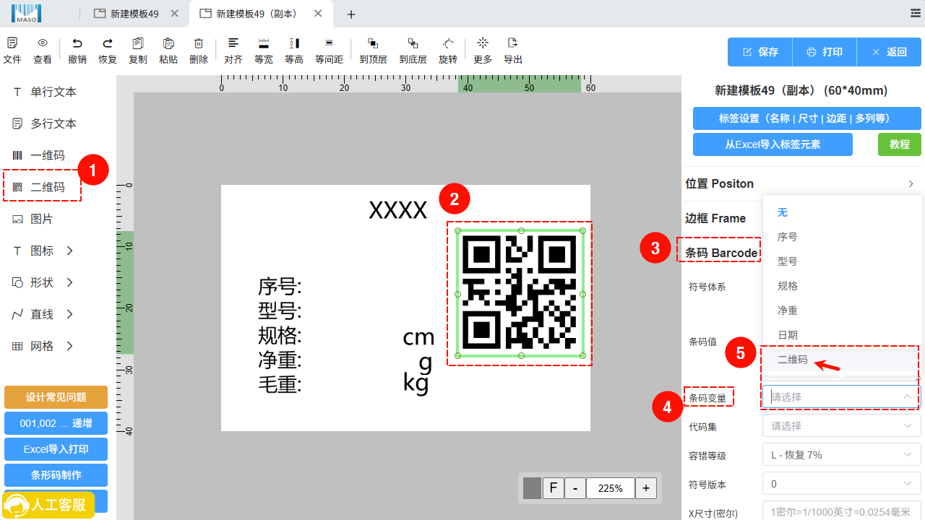Open the 容错等级 L - 恢复 7% dropdown
The height and width of the screenshot is (520, 925).
[x=841, y=455]
